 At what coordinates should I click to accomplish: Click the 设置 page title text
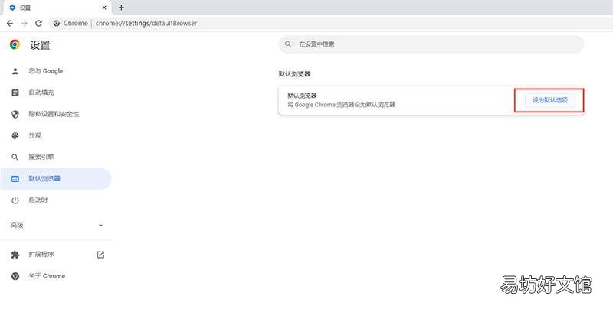pos(40,45)
